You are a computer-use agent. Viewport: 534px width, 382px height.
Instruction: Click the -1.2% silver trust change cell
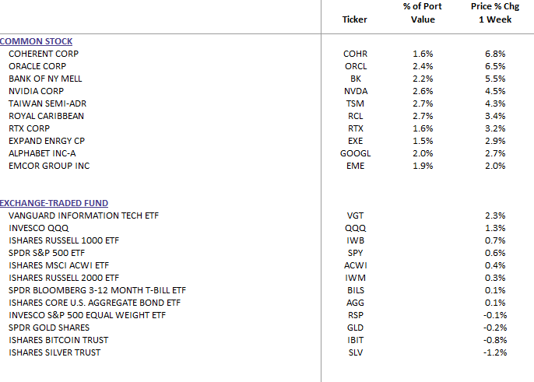495,352
